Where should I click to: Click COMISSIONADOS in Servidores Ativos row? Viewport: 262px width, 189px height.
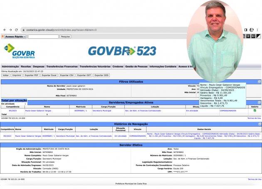tap(228, 110)
